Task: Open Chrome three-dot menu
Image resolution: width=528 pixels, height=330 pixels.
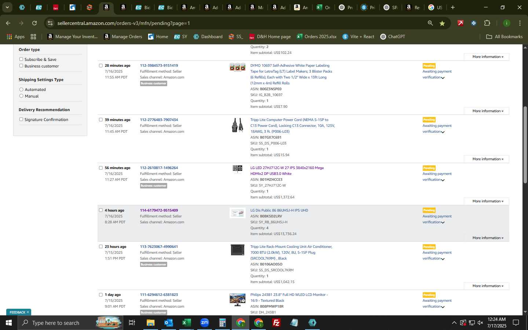Action: 520,23
